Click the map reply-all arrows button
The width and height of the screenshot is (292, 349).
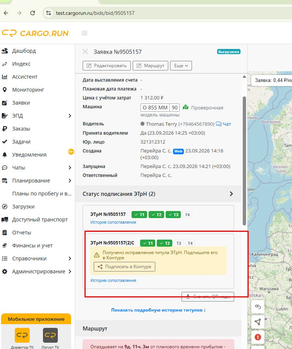tap(258, 307)
